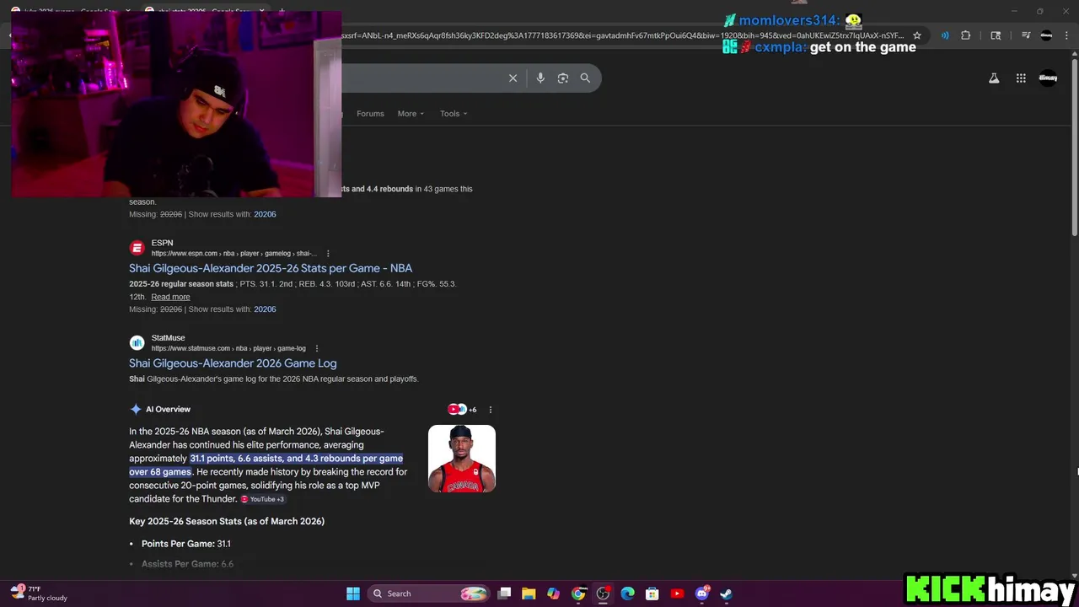Open Chrome media controls icon
Screen dimensions: 1079x607
tap(1026, 35)
